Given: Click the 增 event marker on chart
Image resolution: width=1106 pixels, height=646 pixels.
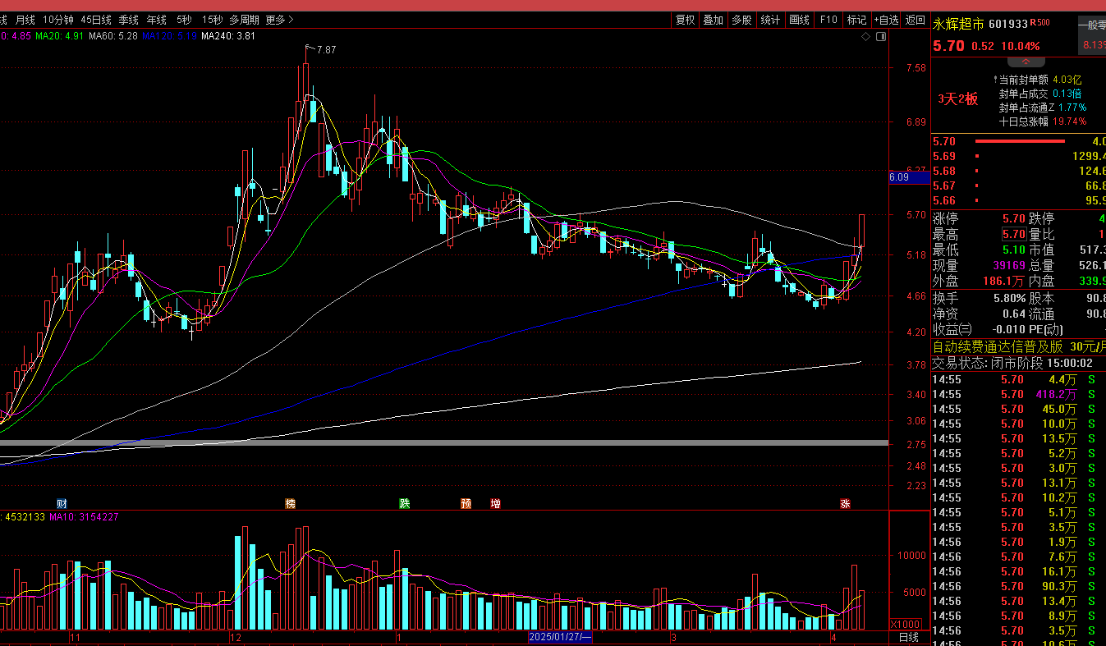Looking at the screenshot, I should point(495,503).
